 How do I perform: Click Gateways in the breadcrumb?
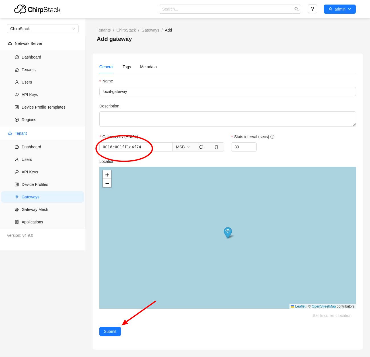[x=150, y=30]
